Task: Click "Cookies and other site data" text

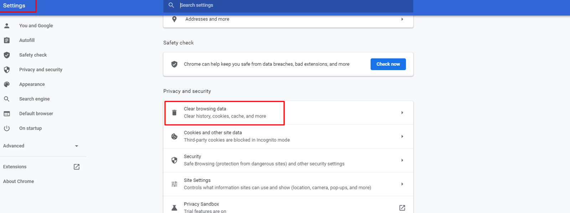Action: tap(213, 132)
